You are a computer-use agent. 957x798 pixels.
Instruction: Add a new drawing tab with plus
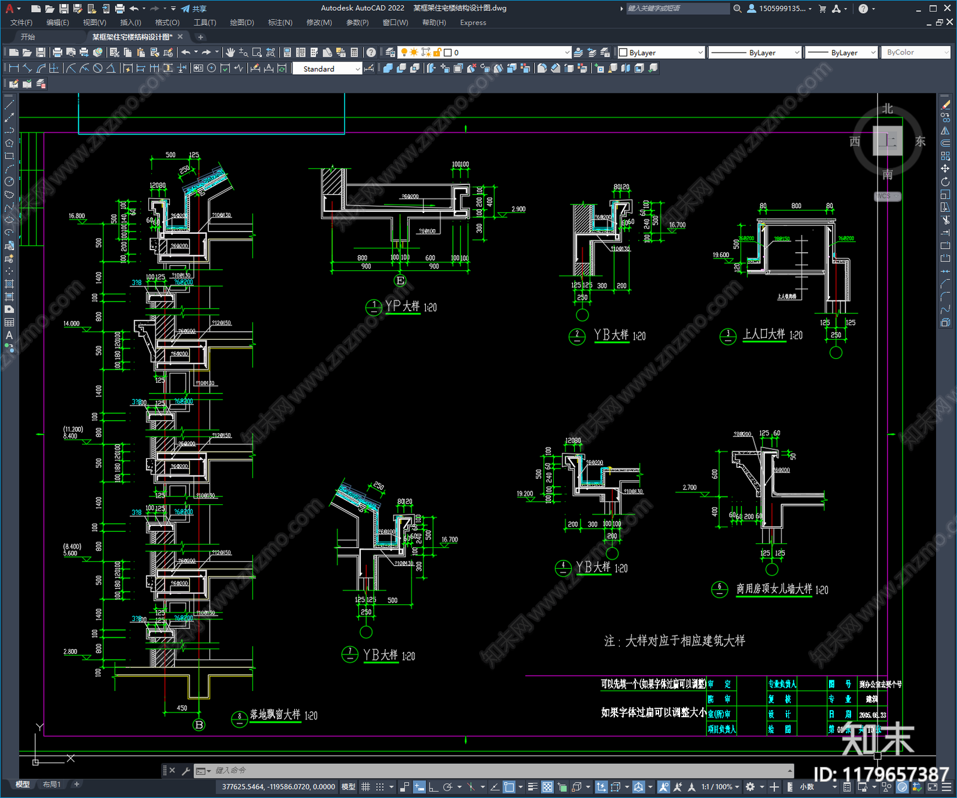pyautogui.click(x=200, y=37)
